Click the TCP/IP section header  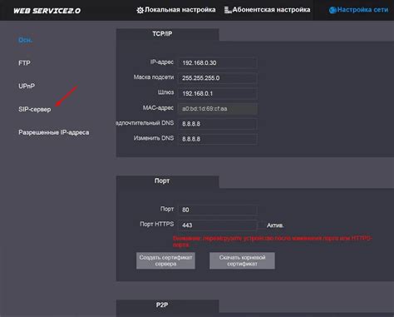click(x=167, y=34)
